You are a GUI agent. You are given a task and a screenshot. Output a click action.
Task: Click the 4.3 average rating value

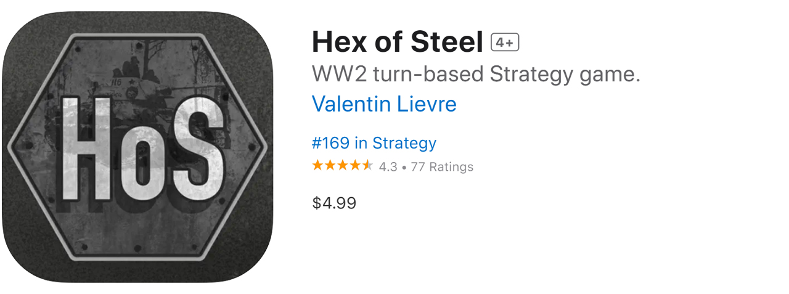(x=388, y=166)
